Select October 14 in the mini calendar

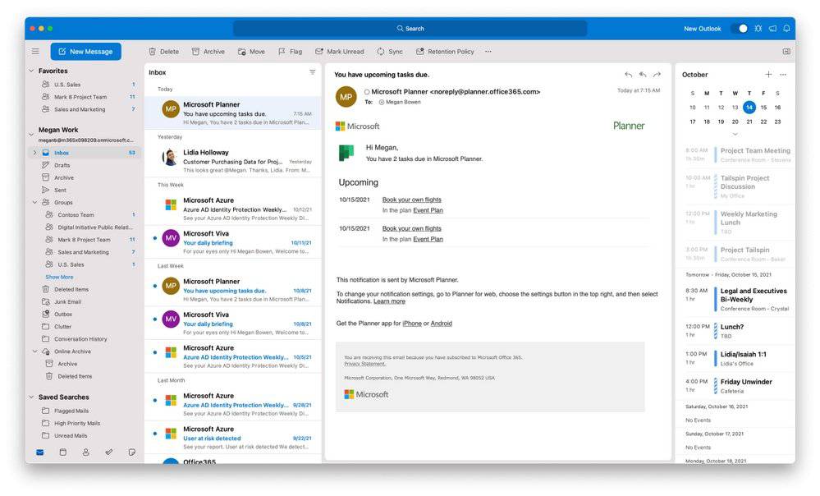pos(749,107)
